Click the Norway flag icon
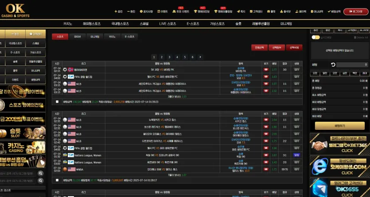The height and width of the screenshot is (197, 370). coord(70,70)
